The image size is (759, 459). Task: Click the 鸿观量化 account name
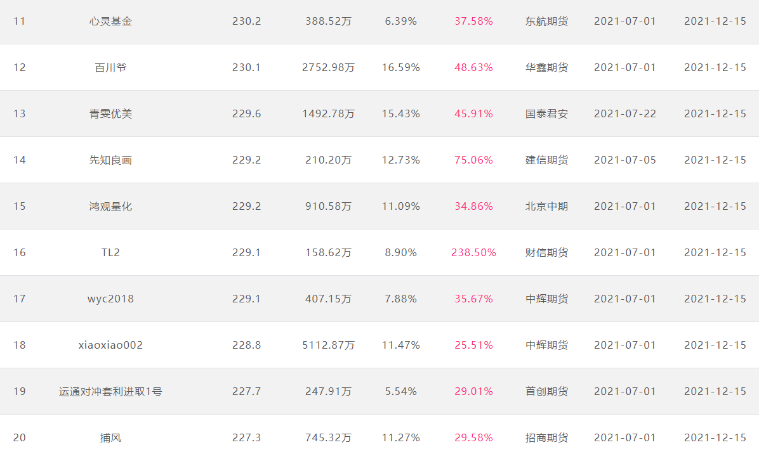[x=110, y=207]
